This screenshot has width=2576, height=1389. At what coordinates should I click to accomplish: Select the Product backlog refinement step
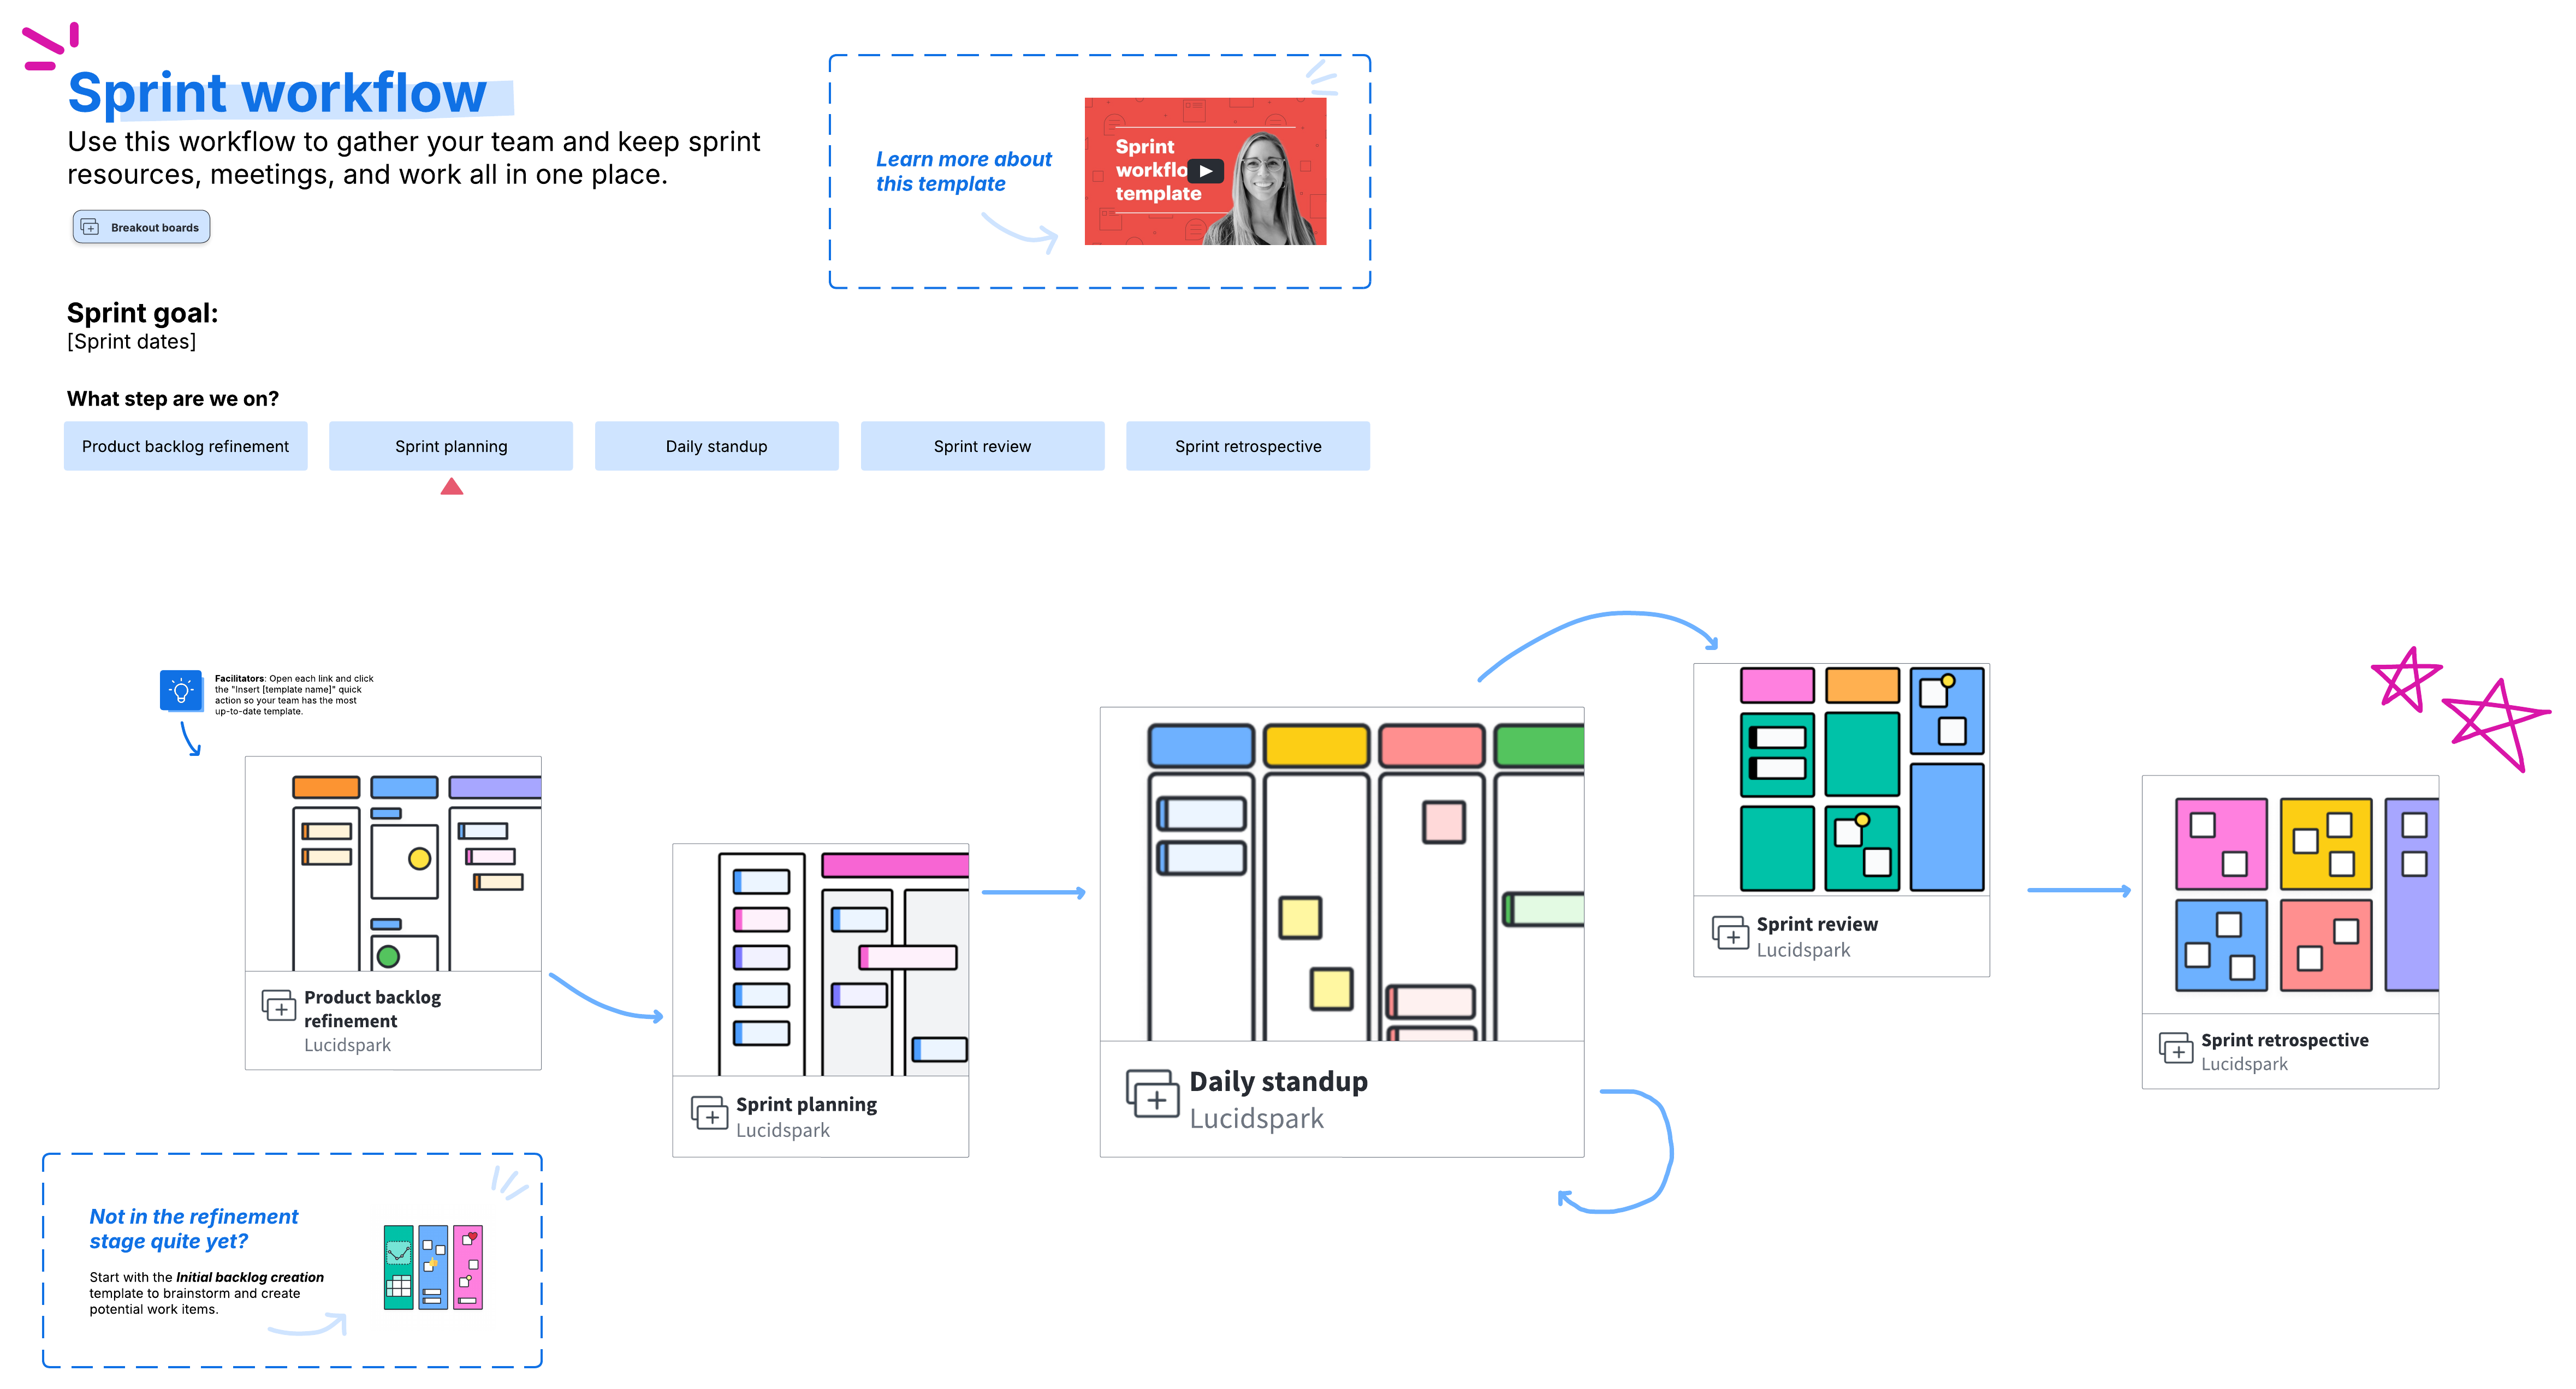(185, 446)
